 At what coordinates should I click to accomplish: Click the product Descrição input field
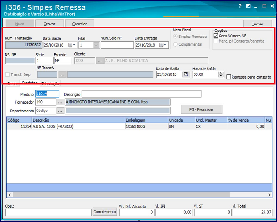[141, 94]
